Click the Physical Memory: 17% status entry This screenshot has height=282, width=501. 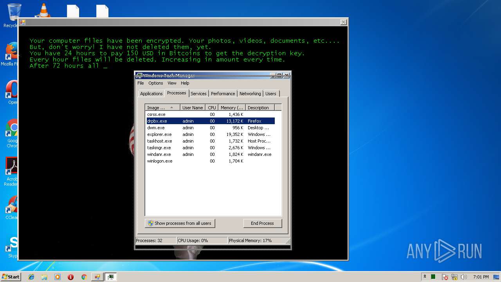[257, 240]
